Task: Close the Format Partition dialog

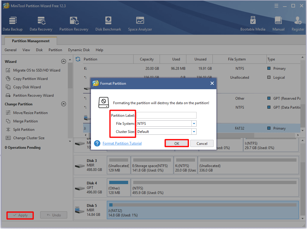Action: point(212,83)
